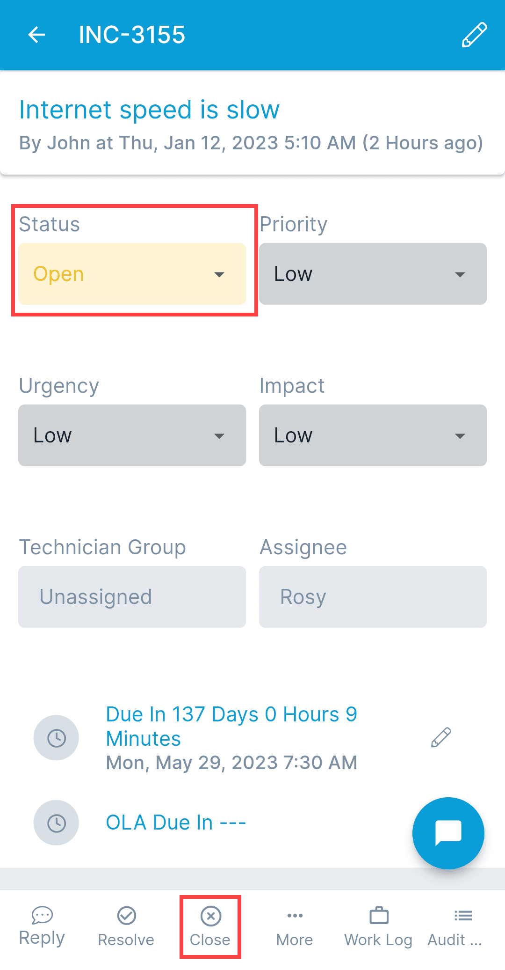Open the Impact dropdown set to Low

(373, 435)
